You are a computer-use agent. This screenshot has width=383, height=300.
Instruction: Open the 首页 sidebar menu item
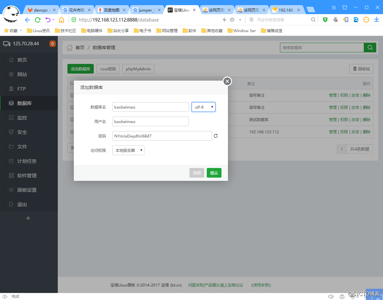pos(29,60)
